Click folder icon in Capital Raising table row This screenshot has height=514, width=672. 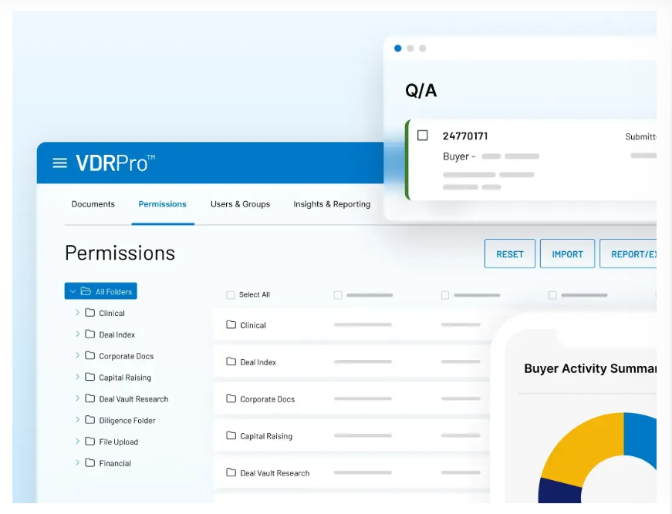click(231, 435)
